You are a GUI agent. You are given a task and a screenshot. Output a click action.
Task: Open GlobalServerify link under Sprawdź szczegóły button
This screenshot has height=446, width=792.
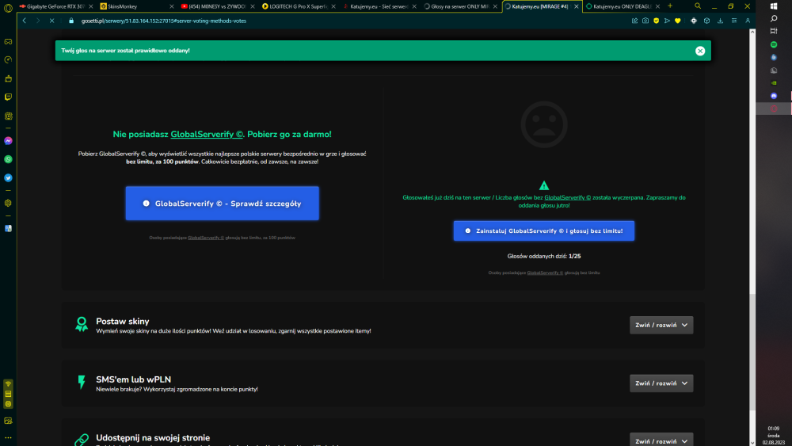click(x=206, y=238)
